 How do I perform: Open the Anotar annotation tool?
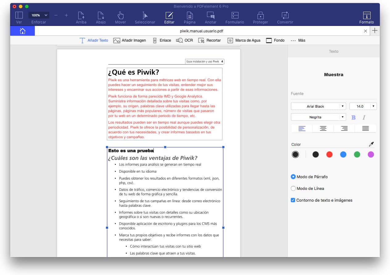tap(210, 15)
